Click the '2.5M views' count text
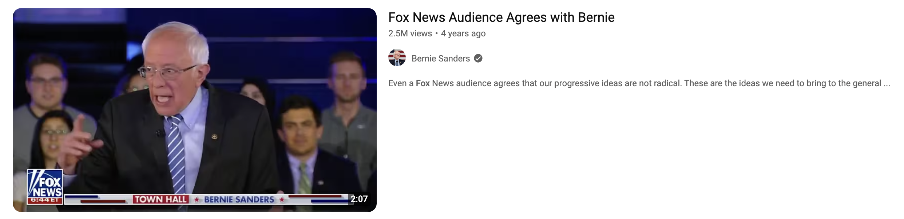The height and width of the screenshot is (219, 904). [x=410, y=33]
